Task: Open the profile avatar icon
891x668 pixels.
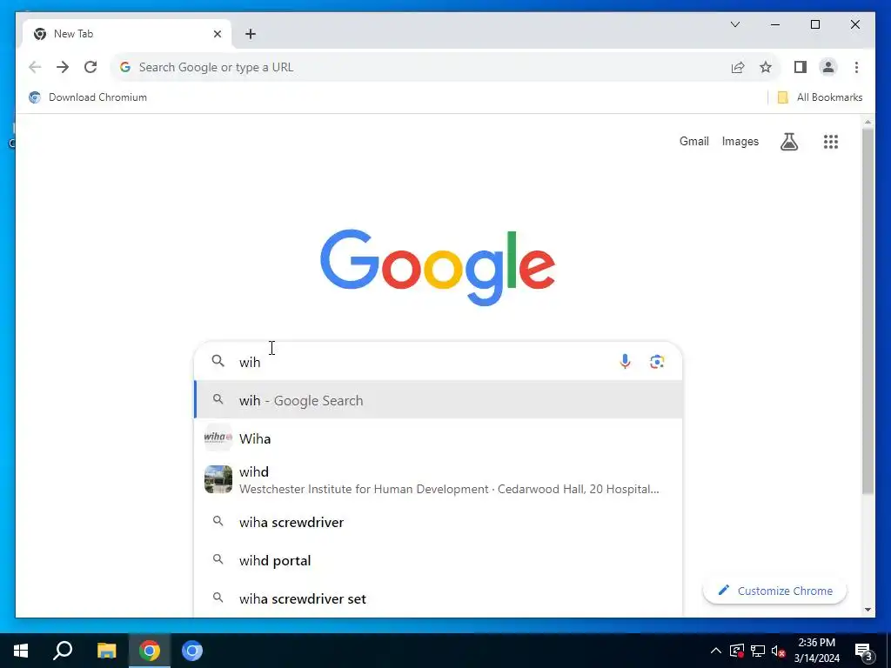Action: pos(828,67)
